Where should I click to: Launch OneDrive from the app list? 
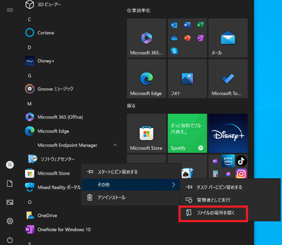(x=41, y=216)
